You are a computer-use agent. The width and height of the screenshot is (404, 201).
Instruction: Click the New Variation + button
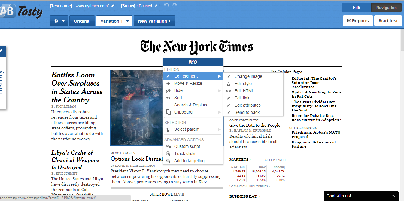tap(154, 21)
